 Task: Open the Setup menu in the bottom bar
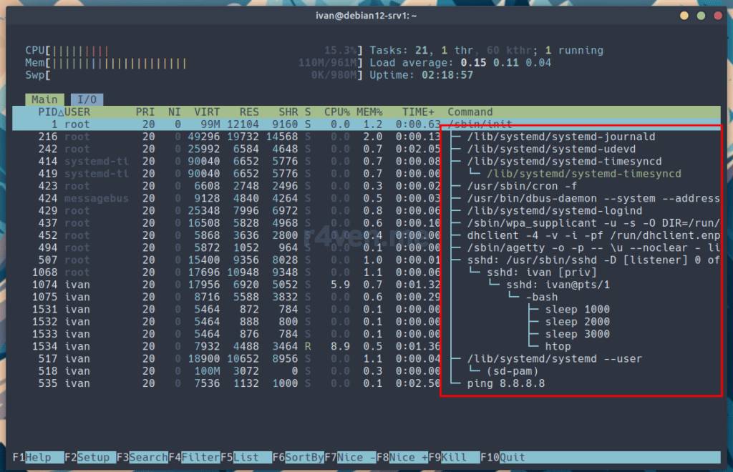(x=94, y=457)
